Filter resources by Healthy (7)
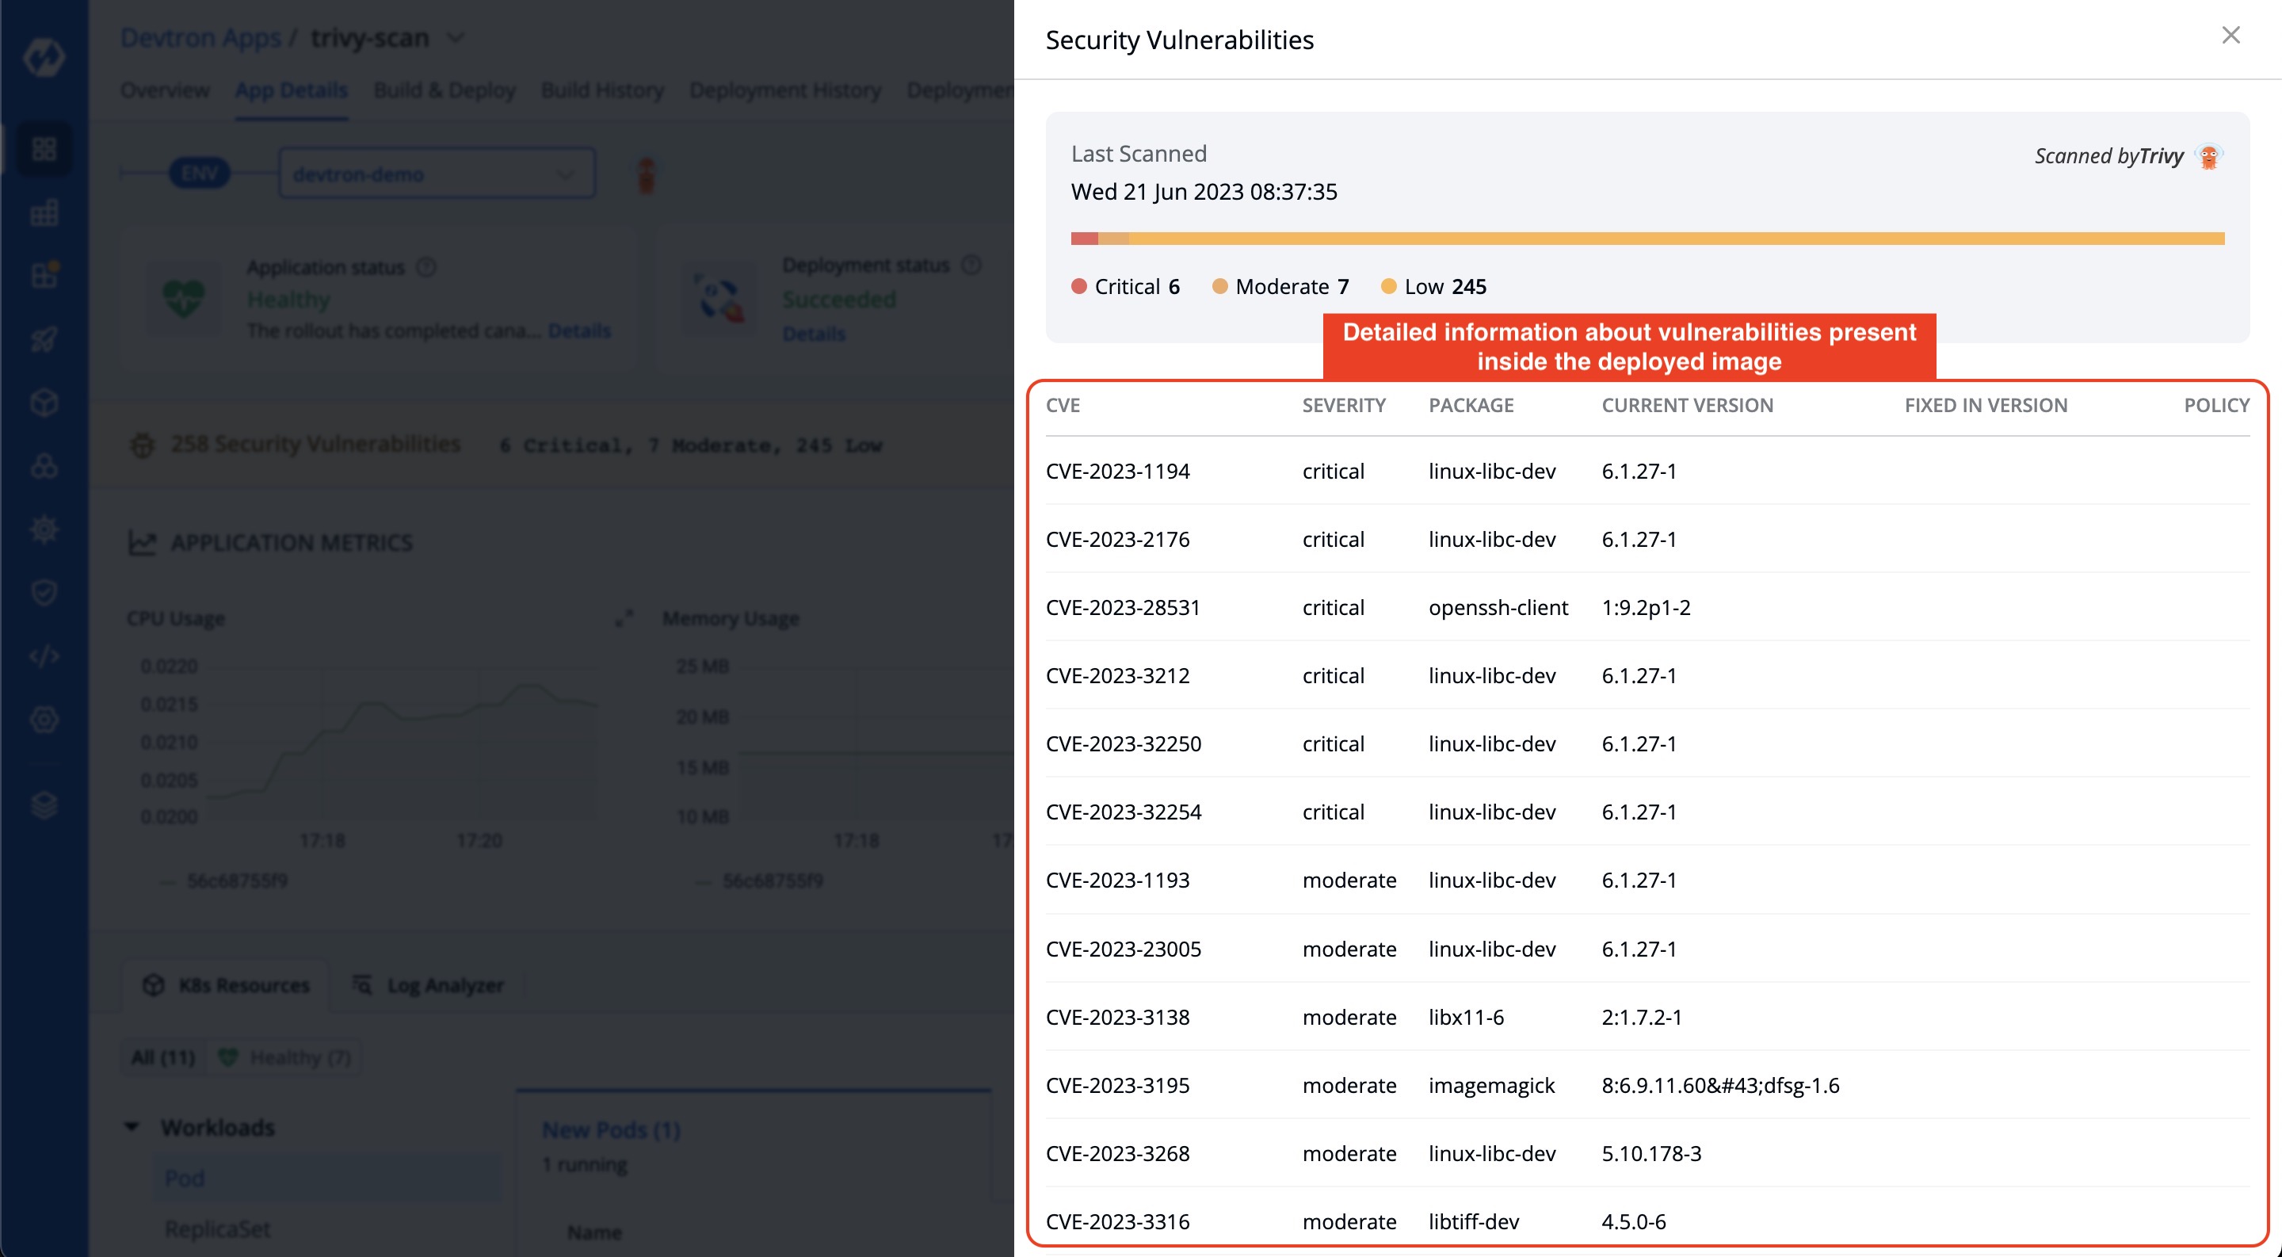This screenshot has height=1257, width=2282. 284,1056
